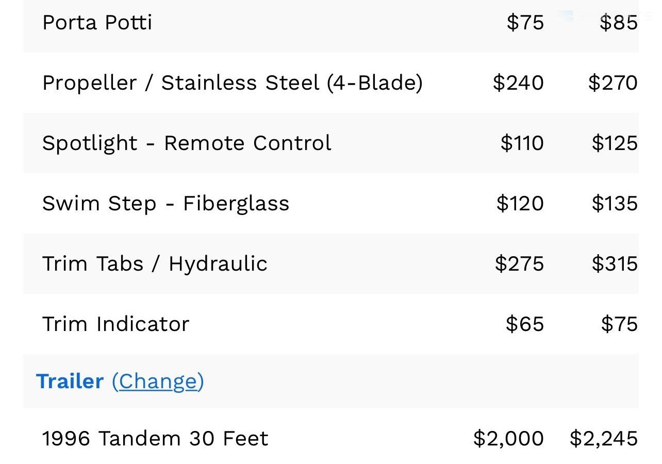Image resolution: width=662 pixels, height=464 pixels.
Task: Select the Trailer section heading
Action: [70, 382]
